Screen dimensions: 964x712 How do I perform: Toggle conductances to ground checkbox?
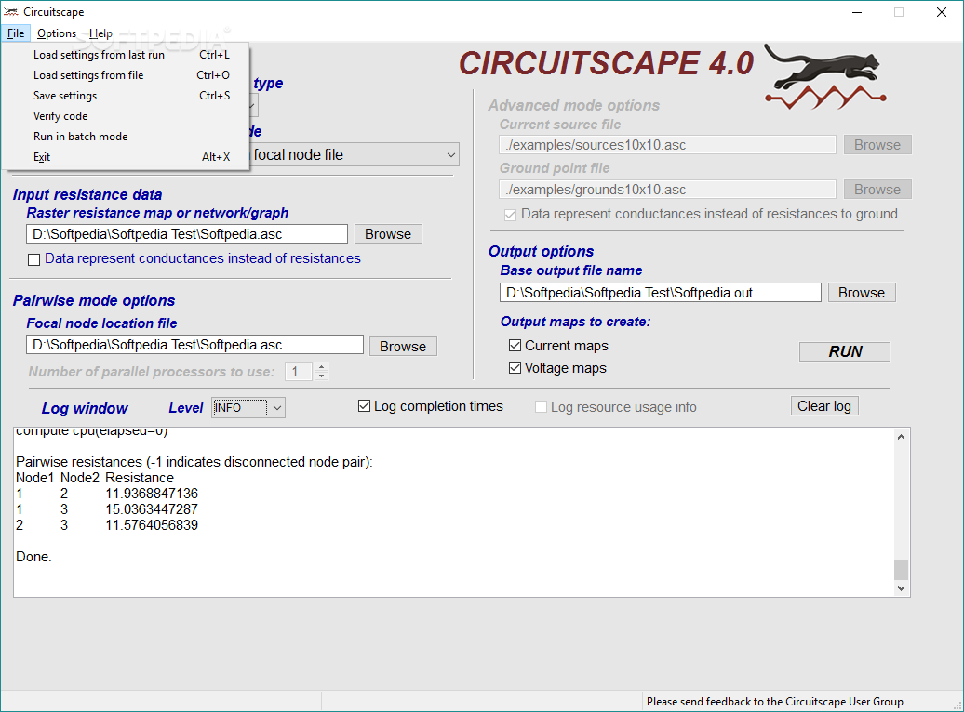point(510,215)
